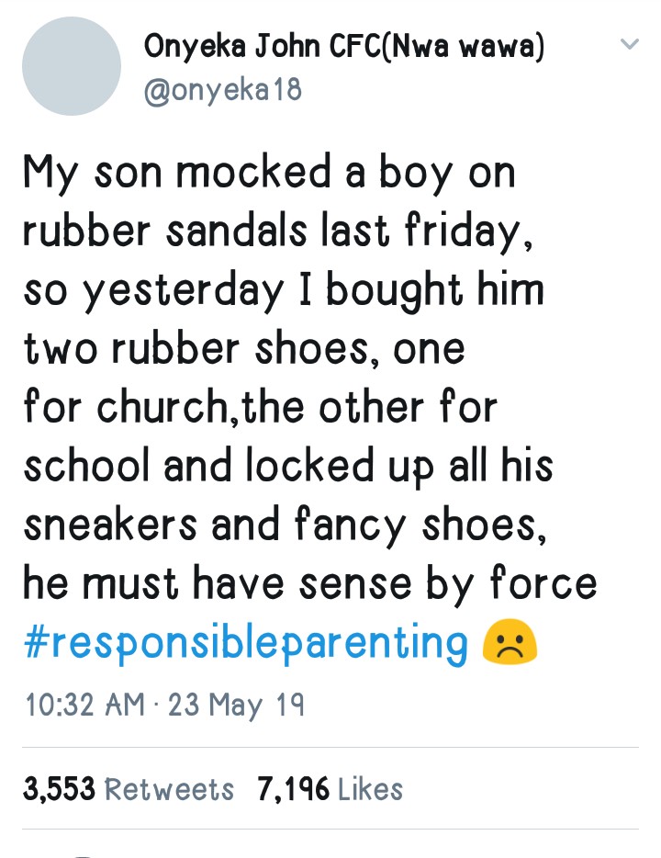View the 3,553 retweet count number
This screenshot has width=661, height=858.
[x=59, y=789]
